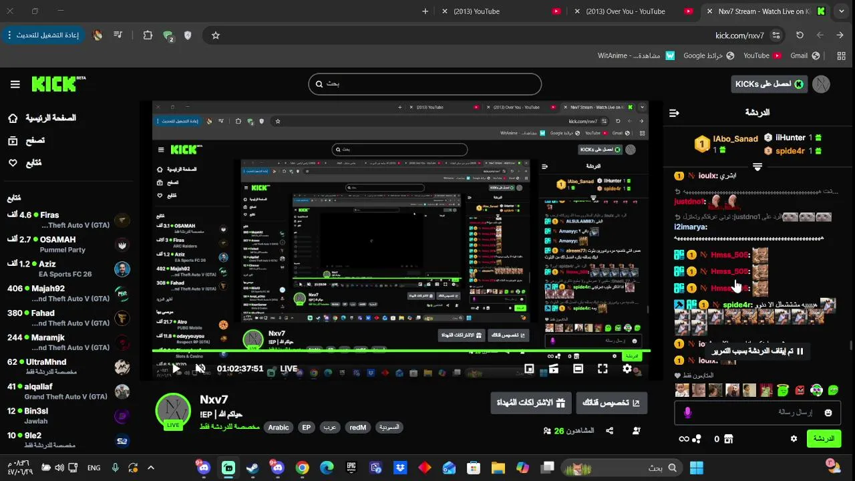Share the stream via share icon
855x481 pixels.
click(609, 431)
